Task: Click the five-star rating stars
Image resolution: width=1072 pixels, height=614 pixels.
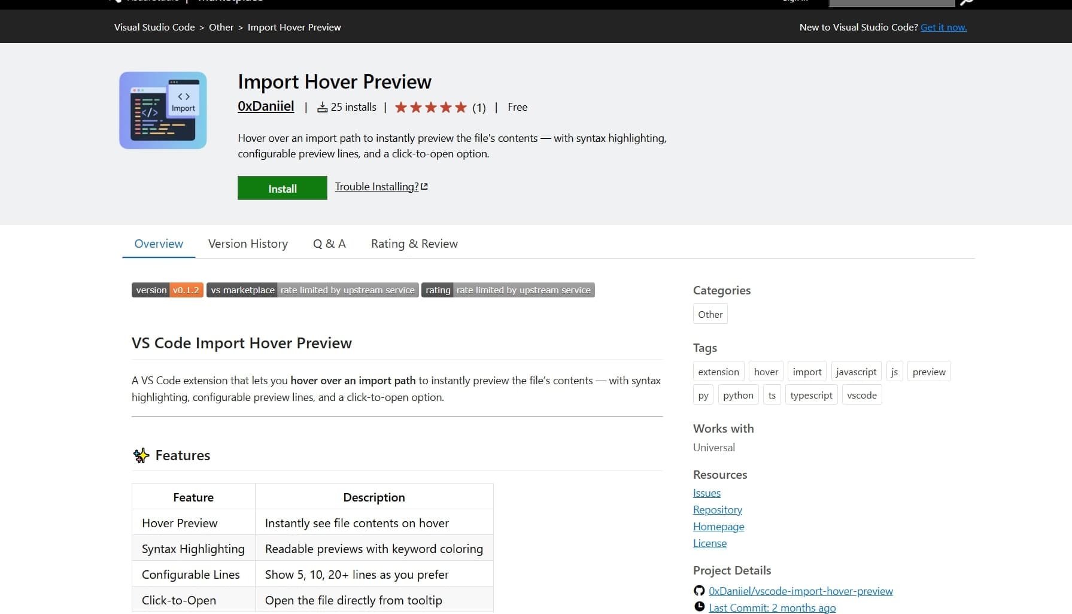Action: [x=430, y=107]
